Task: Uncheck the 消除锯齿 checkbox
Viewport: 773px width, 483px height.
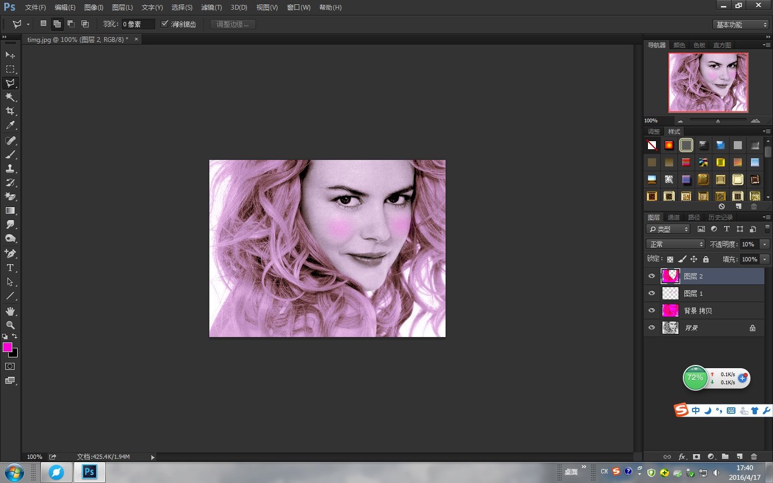Action: pyautogui.click(x=165, y=24)
